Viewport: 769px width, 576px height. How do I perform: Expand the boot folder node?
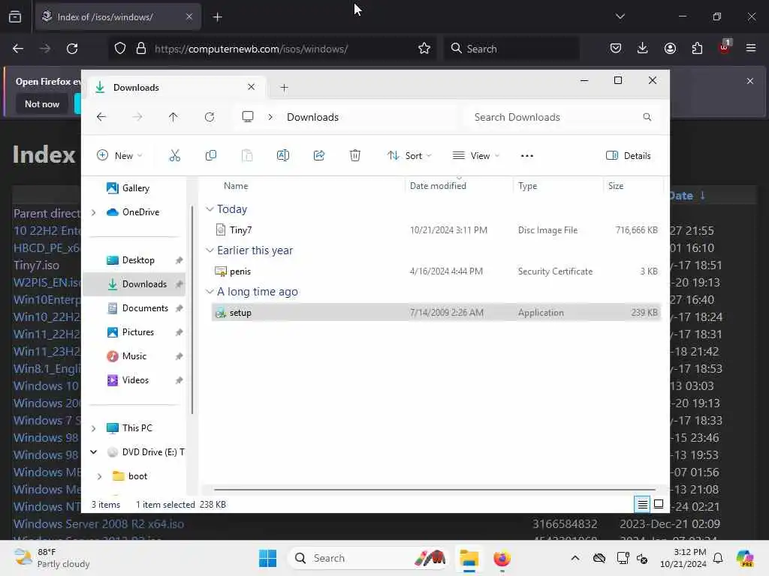click(100, 476)
